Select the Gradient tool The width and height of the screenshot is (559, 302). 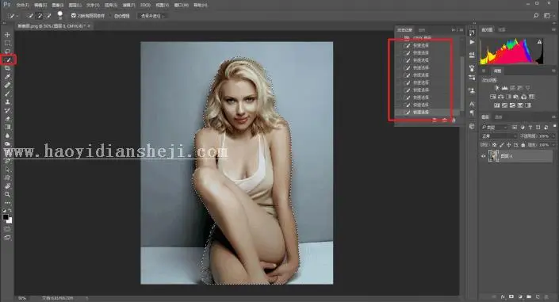(7, 127)
